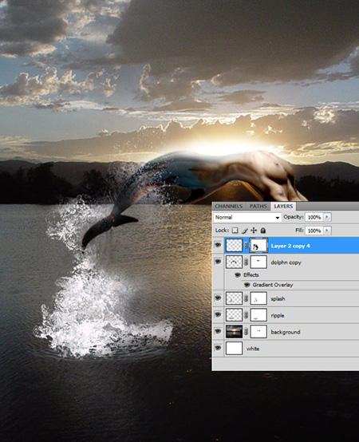This screenshot has width=359, height=442.
Task: Hide the Gradient Overlay effect
Action: click(x=247, y=285)
